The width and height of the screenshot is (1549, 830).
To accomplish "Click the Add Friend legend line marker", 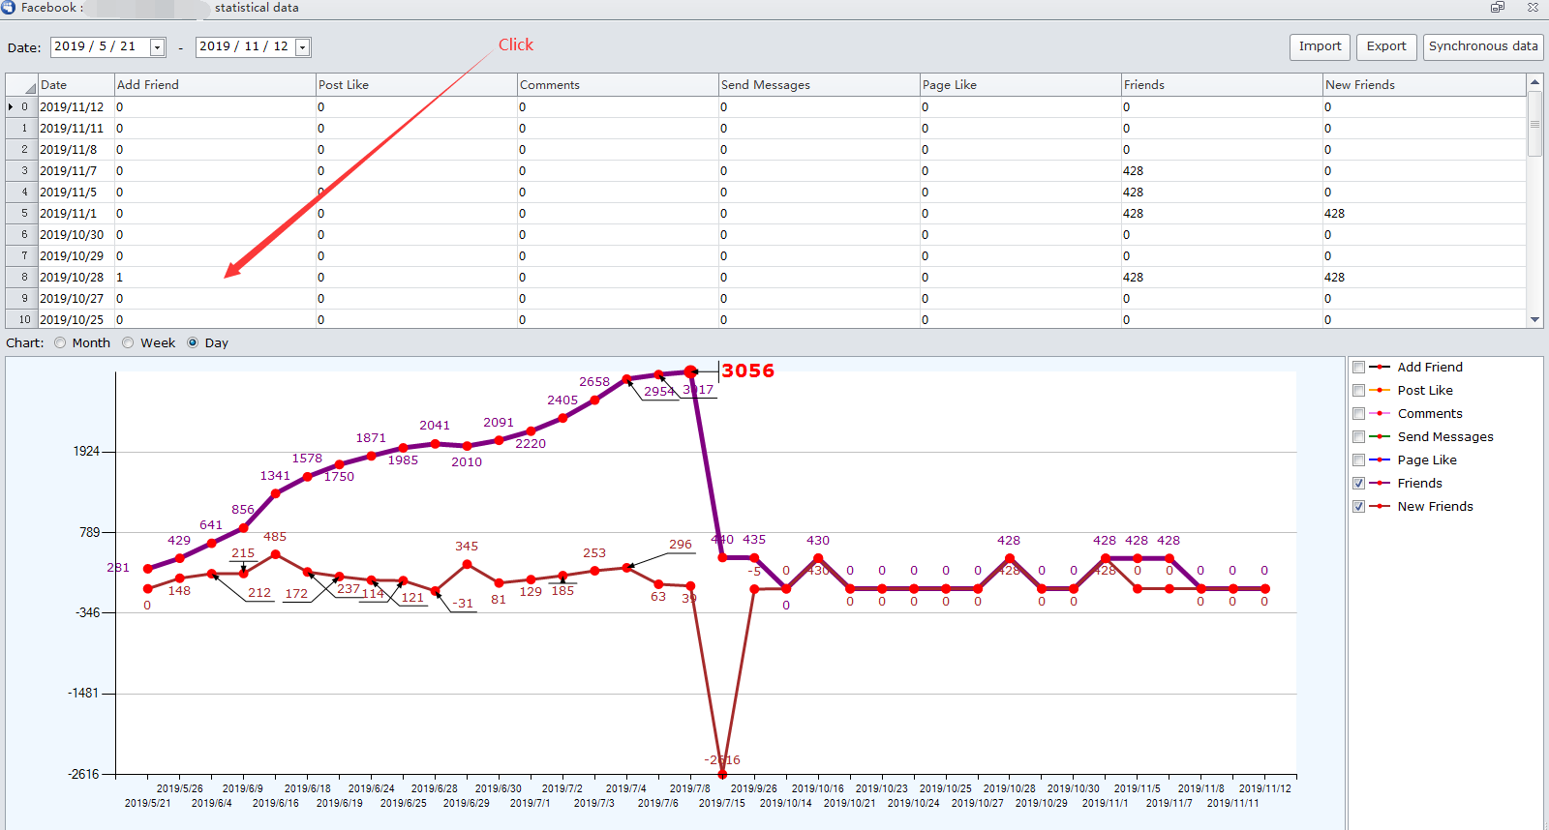I will coord(1380,368).
